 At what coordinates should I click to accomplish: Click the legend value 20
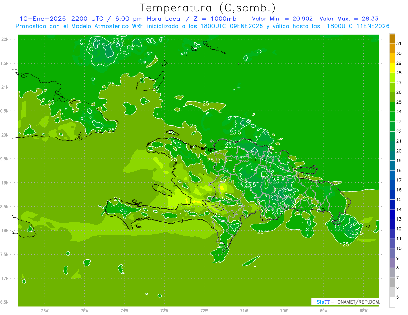coord(399,151)
